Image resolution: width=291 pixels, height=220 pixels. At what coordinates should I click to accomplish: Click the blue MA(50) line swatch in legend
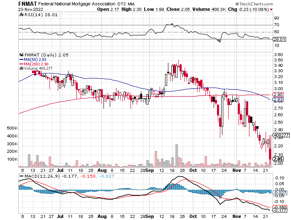tap(21, 60)
